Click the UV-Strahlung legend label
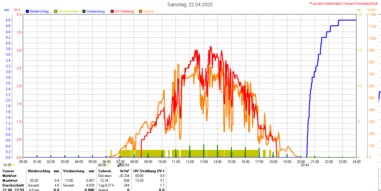 tap(124, 11)
